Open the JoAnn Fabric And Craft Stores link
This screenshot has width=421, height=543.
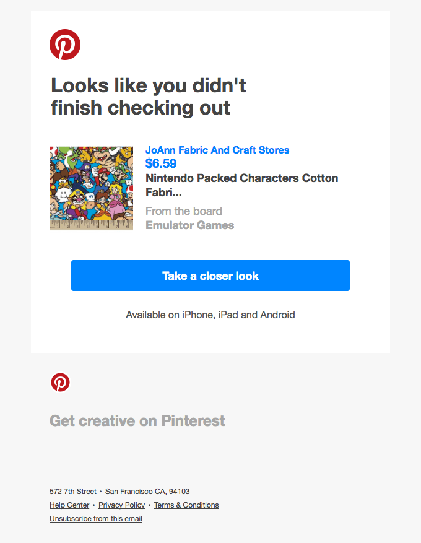[x=217, y=150]
